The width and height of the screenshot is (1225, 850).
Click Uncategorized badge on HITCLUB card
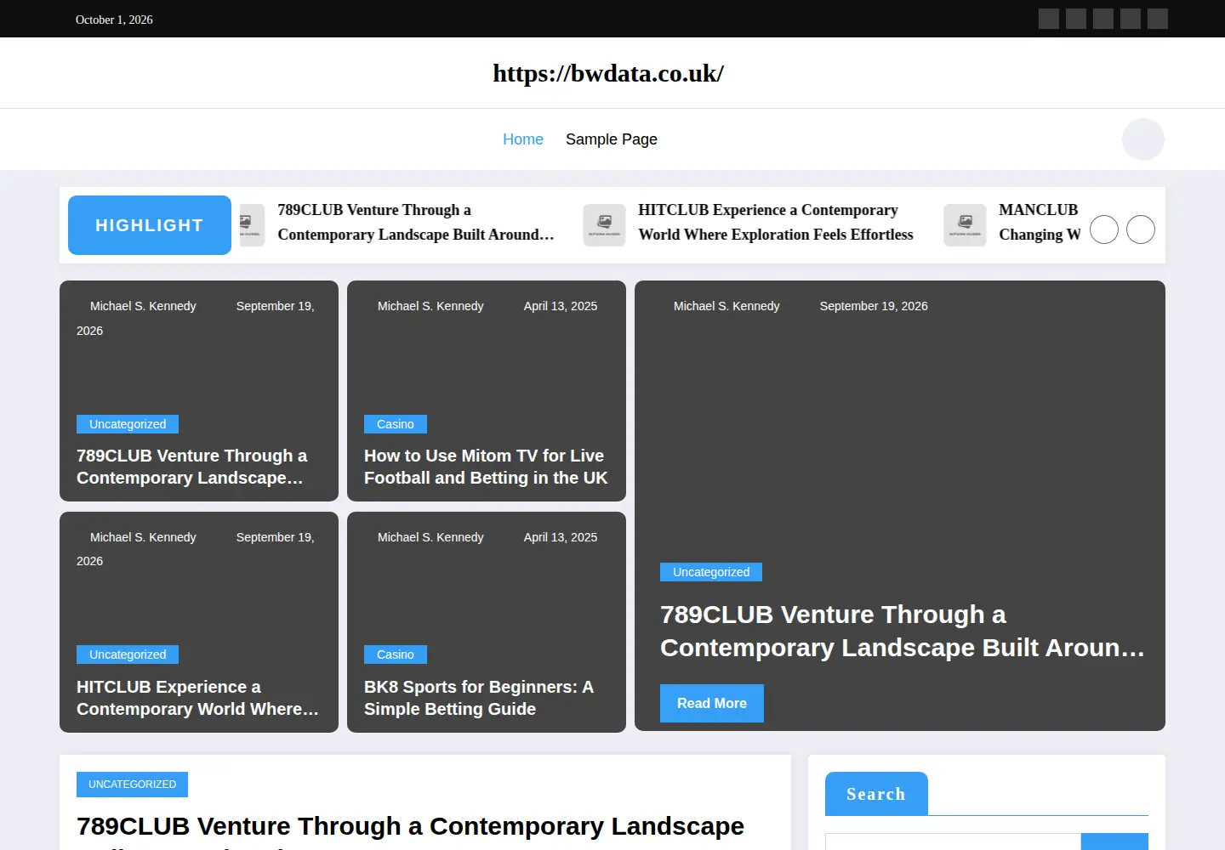click(x=128, y=654)
